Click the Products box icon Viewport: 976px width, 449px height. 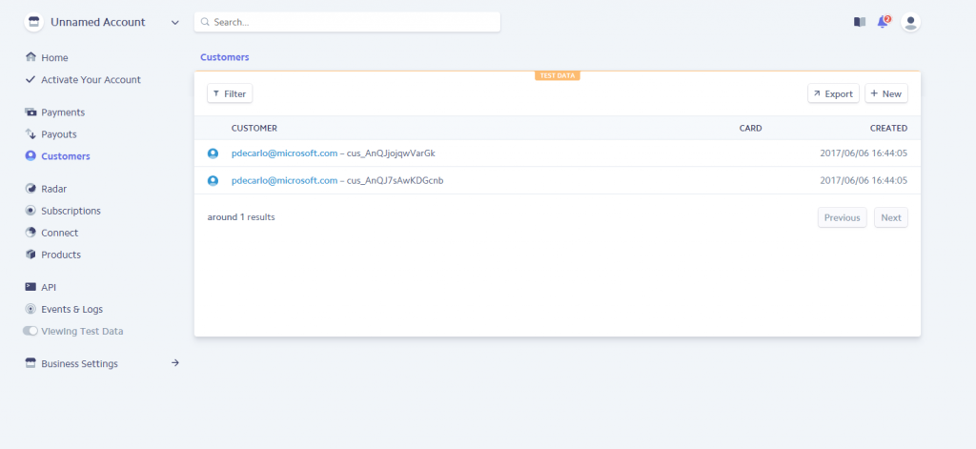pyautogui.click(x=30, y=255)
